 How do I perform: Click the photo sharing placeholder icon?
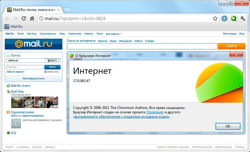pyautogui.click(x=16, y=123)
